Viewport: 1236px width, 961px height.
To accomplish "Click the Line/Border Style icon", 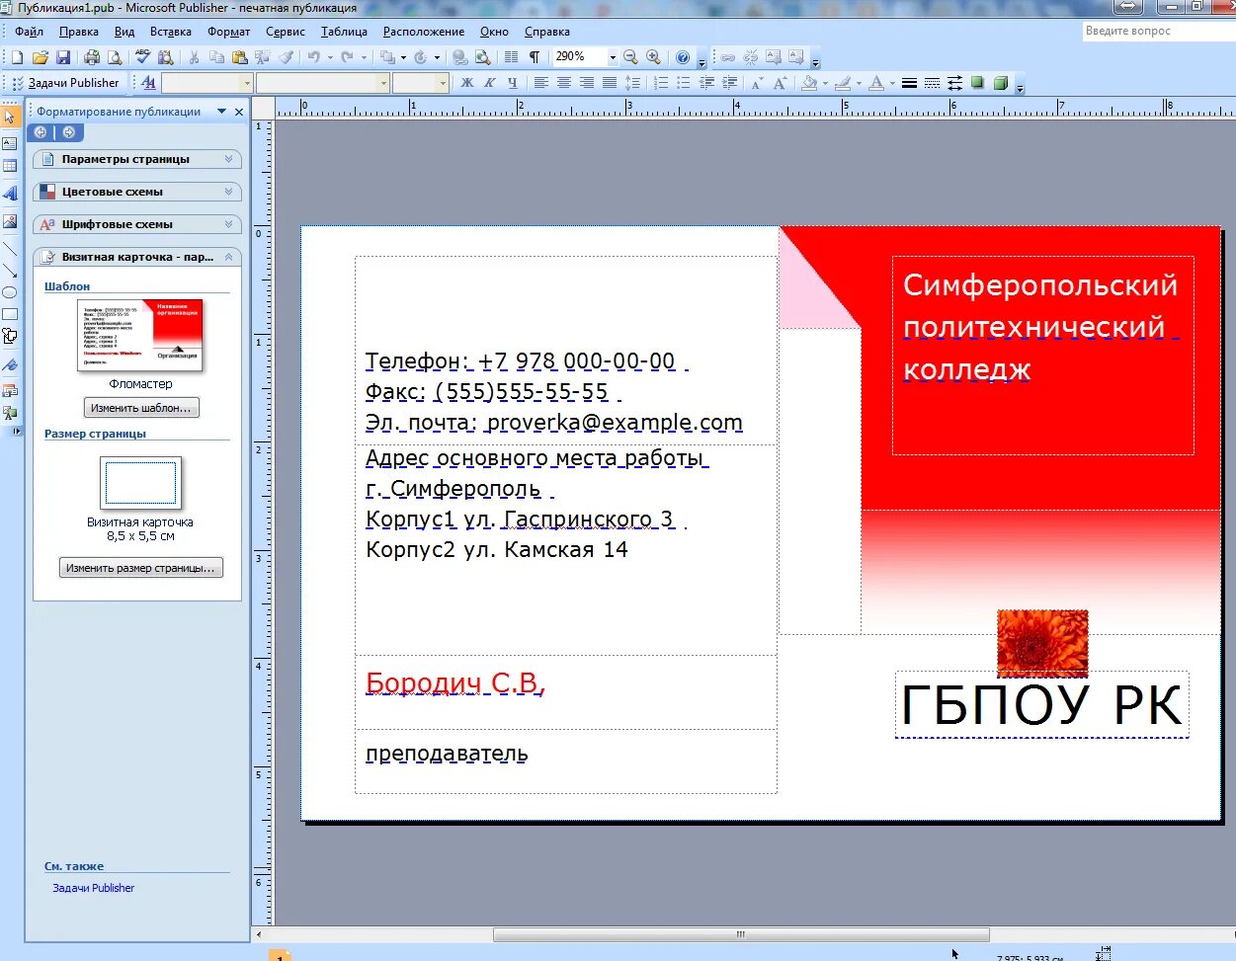I will click(x=909, y=83).
